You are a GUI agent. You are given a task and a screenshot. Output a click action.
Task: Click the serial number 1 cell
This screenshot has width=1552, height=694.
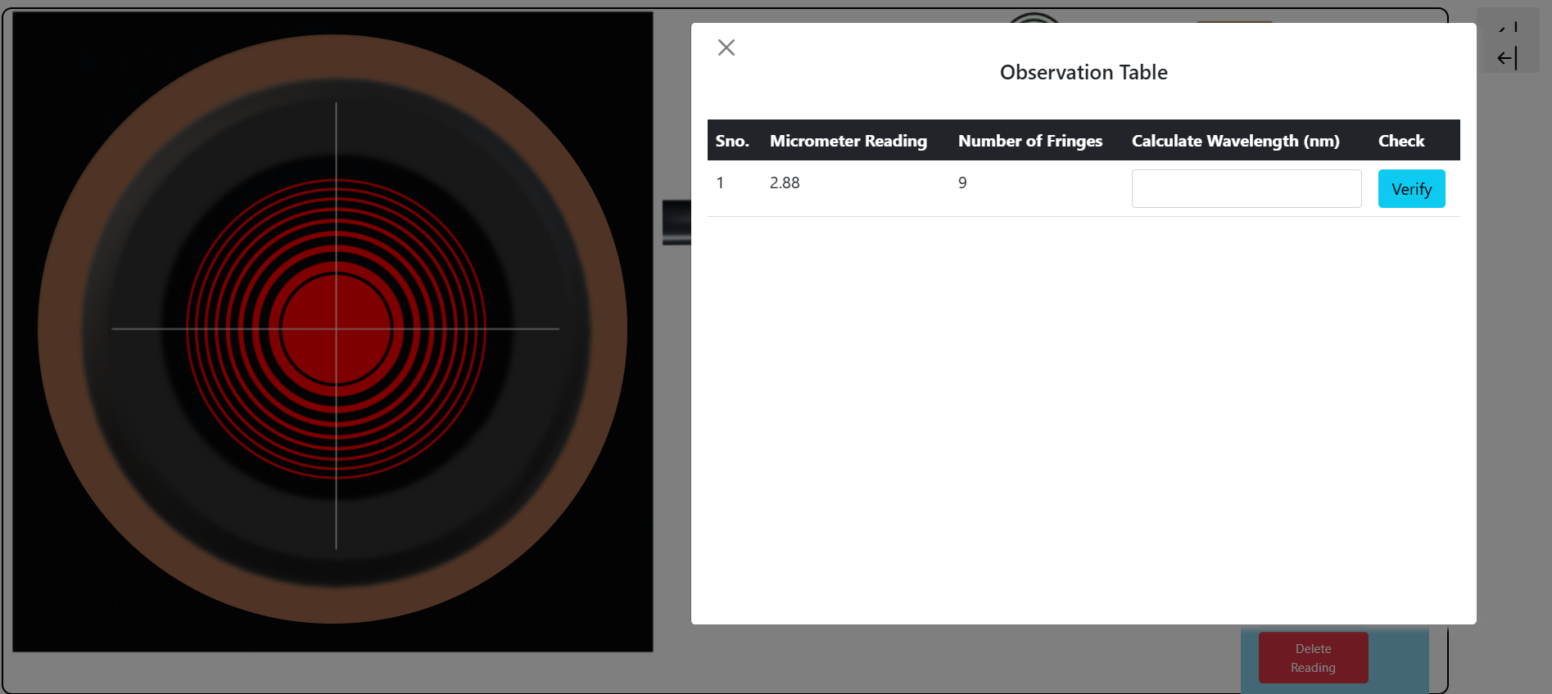[720, 183]
